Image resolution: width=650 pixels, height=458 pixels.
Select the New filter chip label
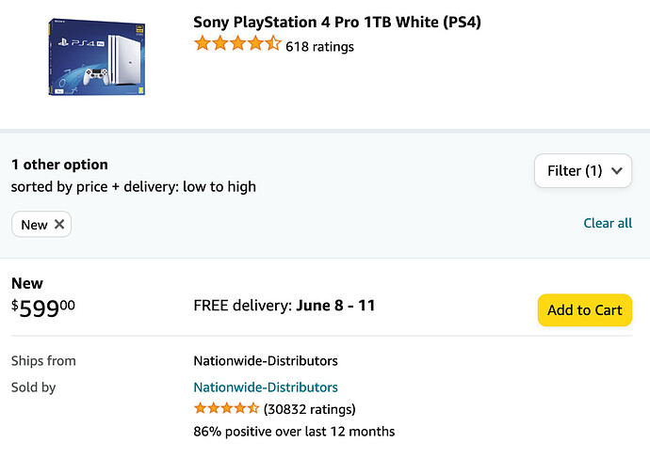(34, 225)
